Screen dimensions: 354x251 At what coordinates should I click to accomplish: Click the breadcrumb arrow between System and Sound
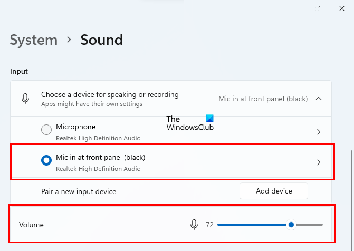(x=69, y=40)
